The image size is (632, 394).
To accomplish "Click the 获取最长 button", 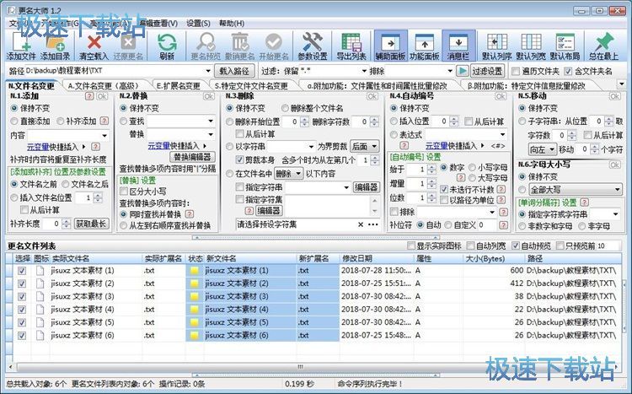I will point(92,224).
